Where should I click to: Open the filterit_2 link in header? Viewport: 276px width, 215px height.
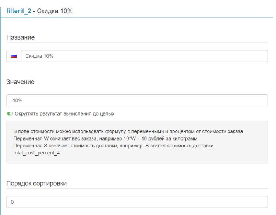pyautogui.click(x=19, y=11)
